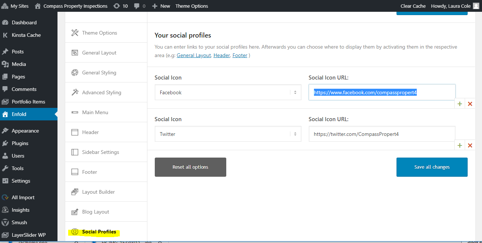Click the Dashboard gauge icon
This screenshot has height=243, width=482.
(5, 22)
